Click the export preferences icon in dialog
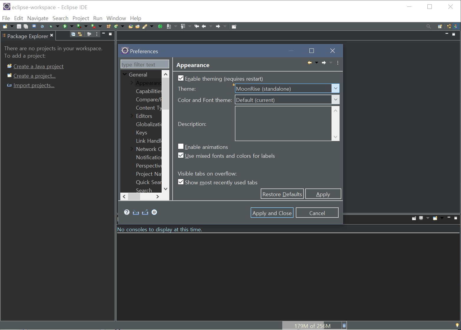 [145, 212]
